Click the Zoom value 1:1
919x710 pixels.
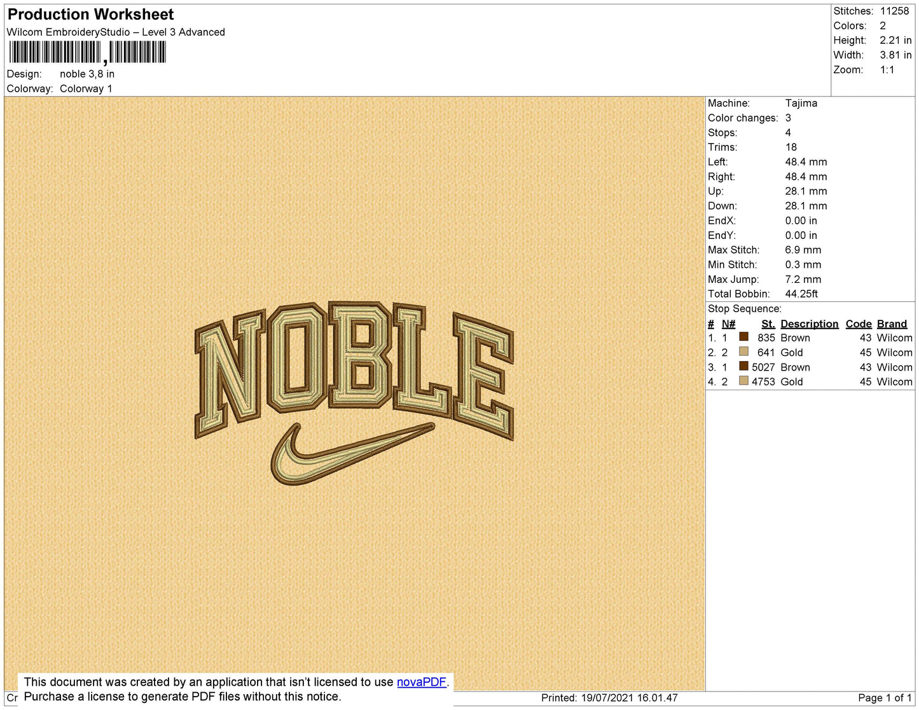887,70
